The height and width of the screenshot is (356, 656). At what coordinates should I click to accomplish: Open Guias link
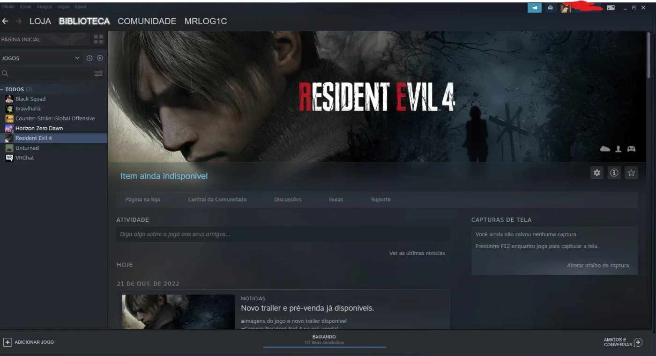click(x=336, y=199)
